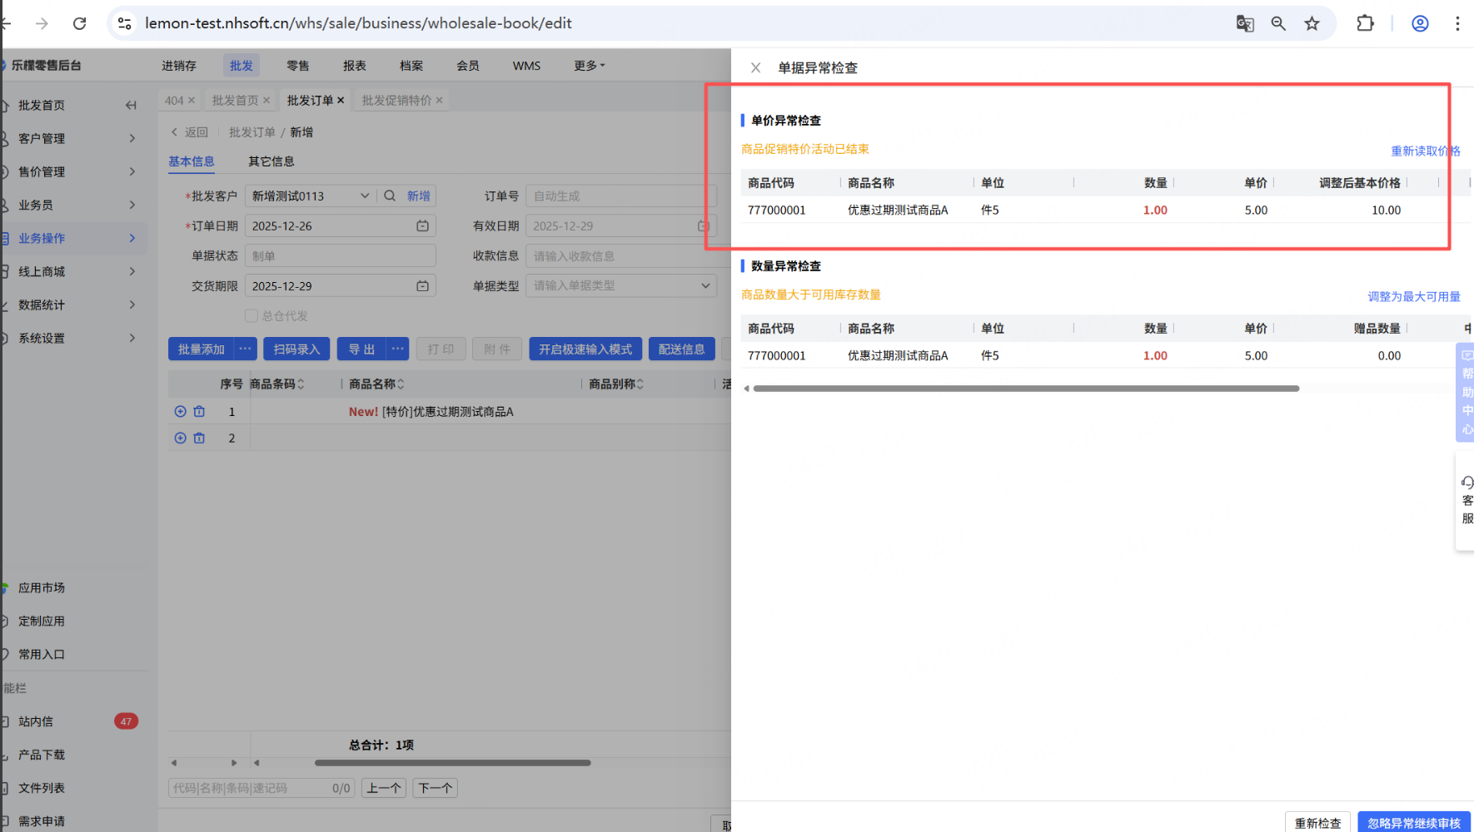Delete row 1 with trash icon

(x=199, y=411)
